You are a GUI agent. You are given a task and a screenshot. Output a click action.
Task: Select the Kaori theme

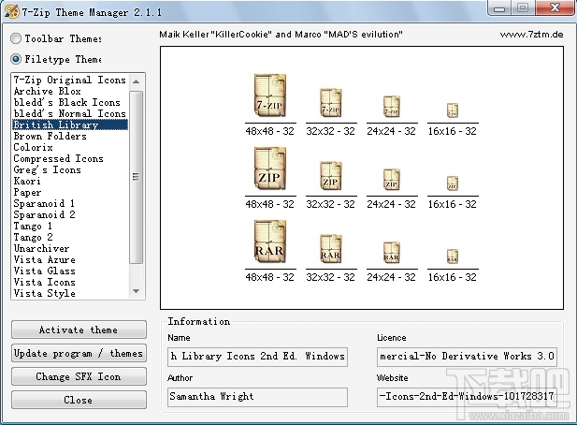point(70,181)
